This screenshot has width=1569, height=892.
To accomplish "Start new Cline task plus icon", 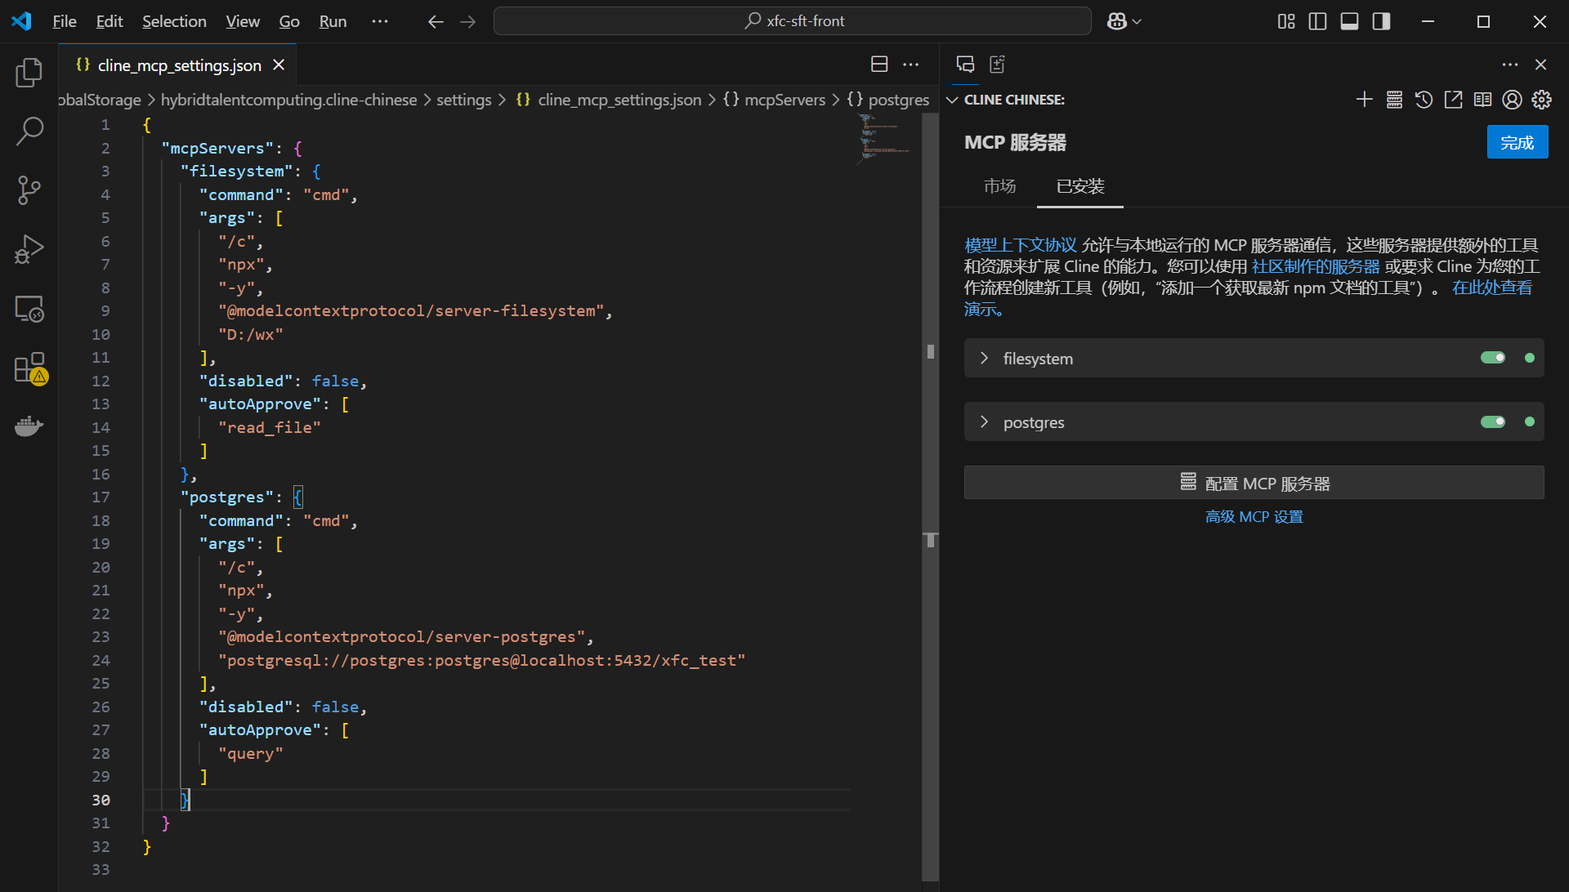I will click(1364, 100).
